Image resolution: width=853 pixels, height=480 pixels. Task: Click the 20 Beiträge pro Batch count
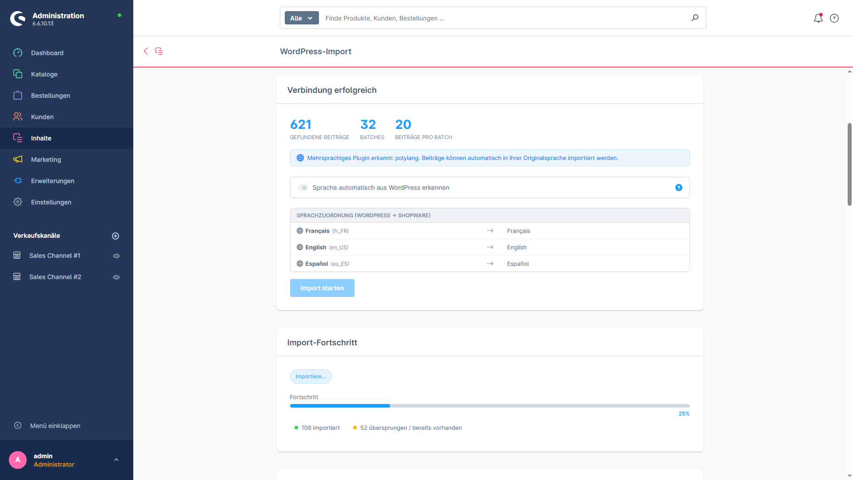[403, 124]
